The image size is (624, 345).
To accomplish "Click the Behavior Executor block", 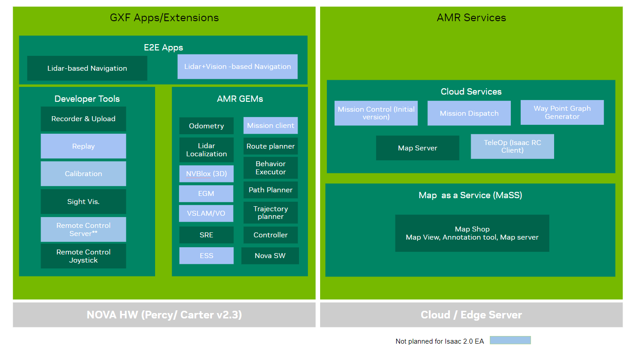I will click(x=271, y=168).
